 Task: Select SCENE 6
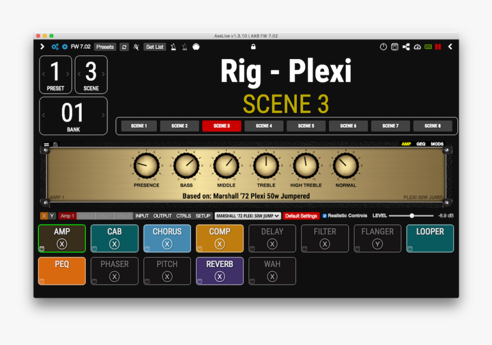(x=348, y=126)
